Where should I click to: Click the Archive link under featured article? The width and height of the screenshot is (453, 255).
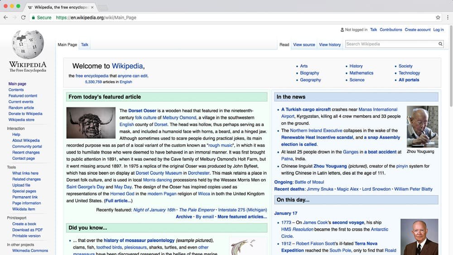[x=184, y=217]
